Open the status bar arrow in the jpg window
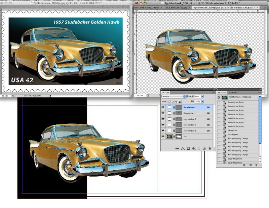Viewport: 269px width, 208px height. point(51,96)
